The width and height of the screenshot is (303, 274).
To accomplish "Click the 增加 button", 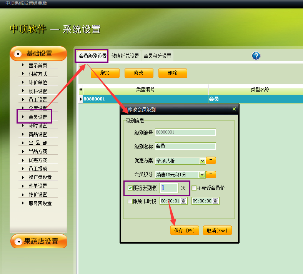I will 105,73.
